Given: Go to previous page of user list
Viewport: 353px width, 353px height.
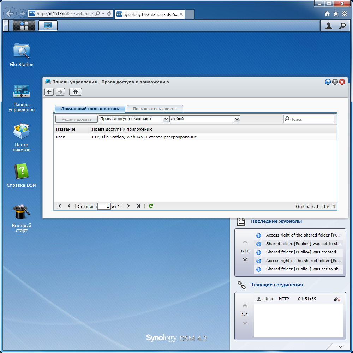Looking at the screenshot, I should pos(69,206).
